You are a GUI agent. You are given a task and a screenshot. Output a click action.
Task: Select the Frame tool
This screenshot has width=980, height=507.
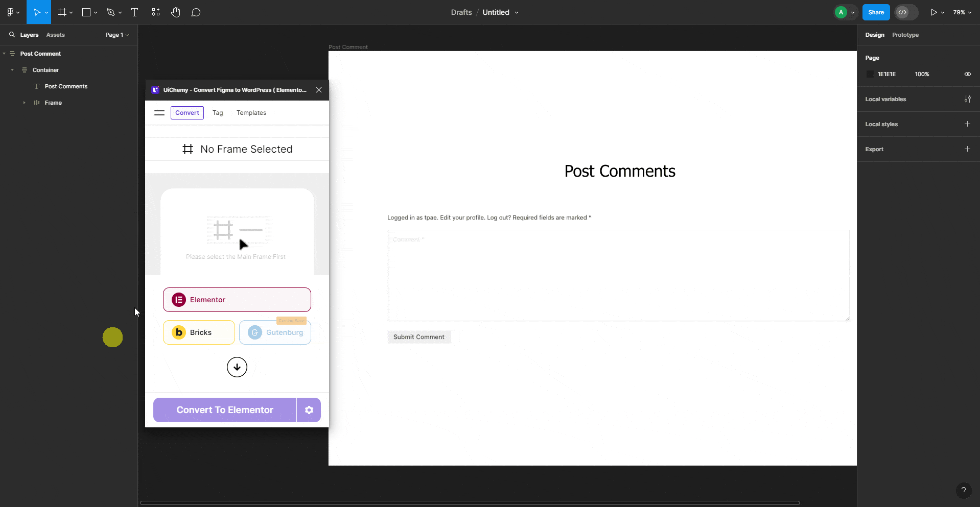(62, 12)
